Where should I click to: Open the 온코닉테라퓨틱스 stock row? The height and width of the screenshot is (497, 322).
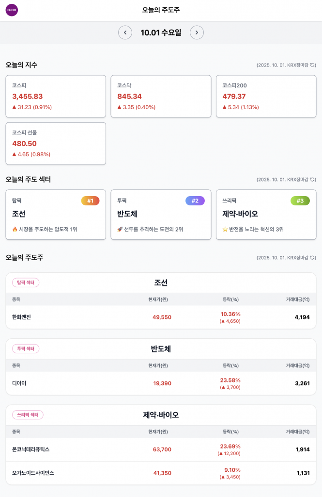tap(161, 449)
